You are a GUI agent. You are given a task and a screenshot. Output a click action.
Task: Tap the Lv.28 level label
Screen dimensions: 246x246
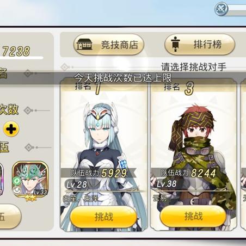click(77, 184)
